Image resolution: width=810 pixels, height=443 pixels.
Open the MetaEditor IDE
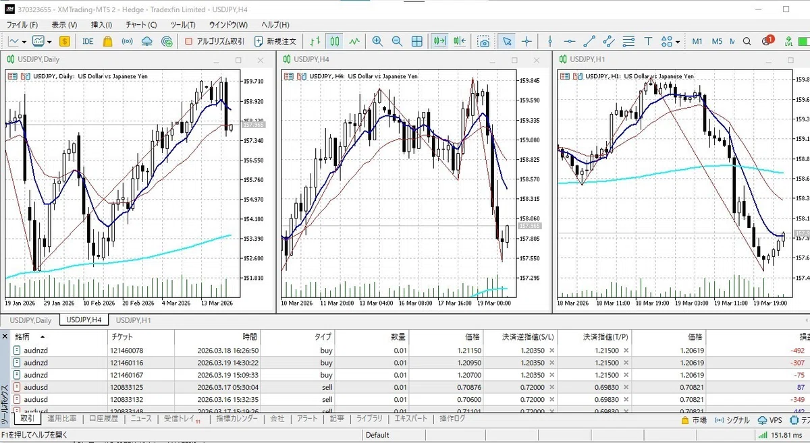point(88,41)
